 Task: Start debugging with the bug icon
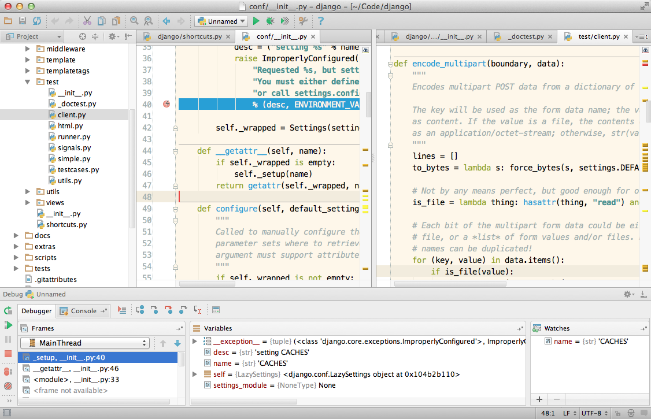coord(270,21)
